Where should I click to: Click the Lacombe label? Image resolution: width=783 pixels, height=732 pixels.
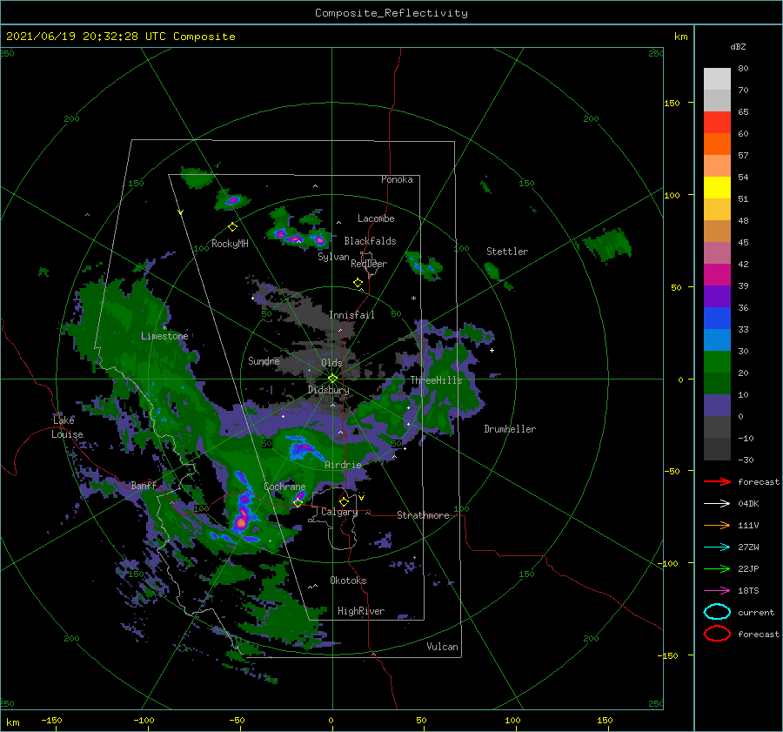[376, 218]
